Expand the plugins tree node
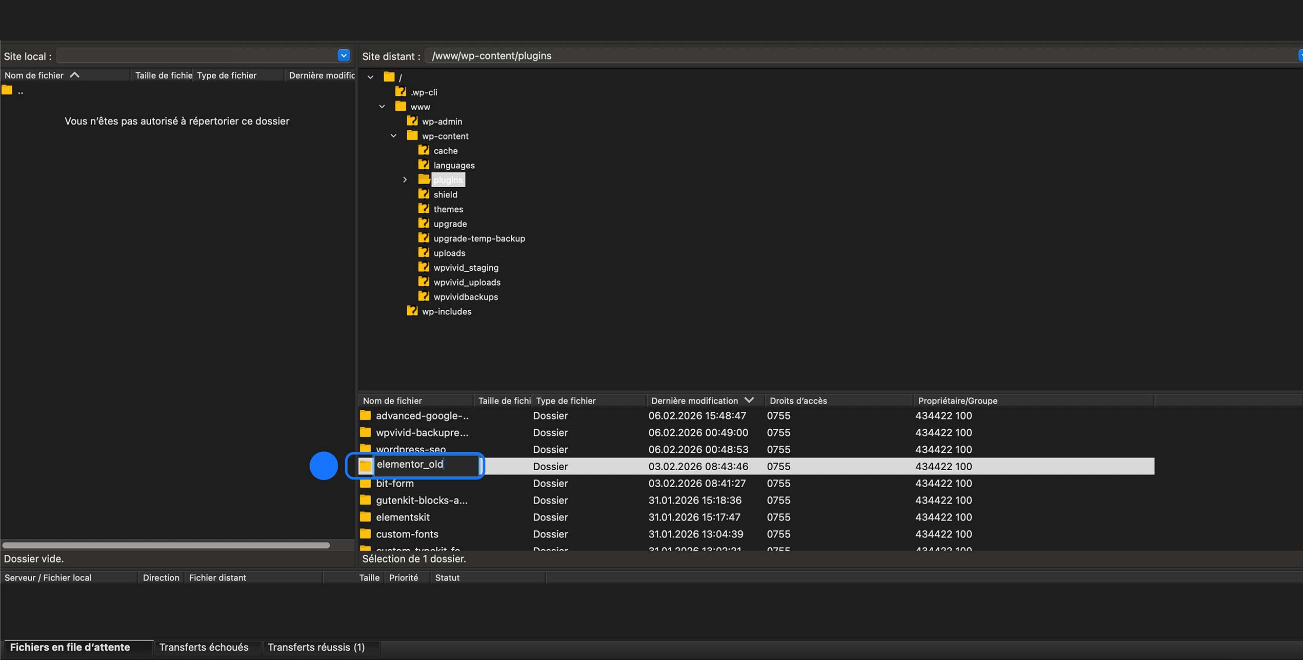The height and width of the screenshot is (660, 1303). pyautogui.click(x=405, y=180)
